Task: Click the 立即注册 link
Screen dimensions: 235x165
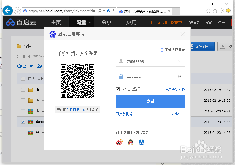Action: point(178,114)
